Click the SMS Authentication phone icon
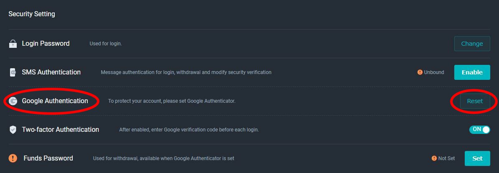Viewport: 499px width, 173px height. (x=13, y=72)
